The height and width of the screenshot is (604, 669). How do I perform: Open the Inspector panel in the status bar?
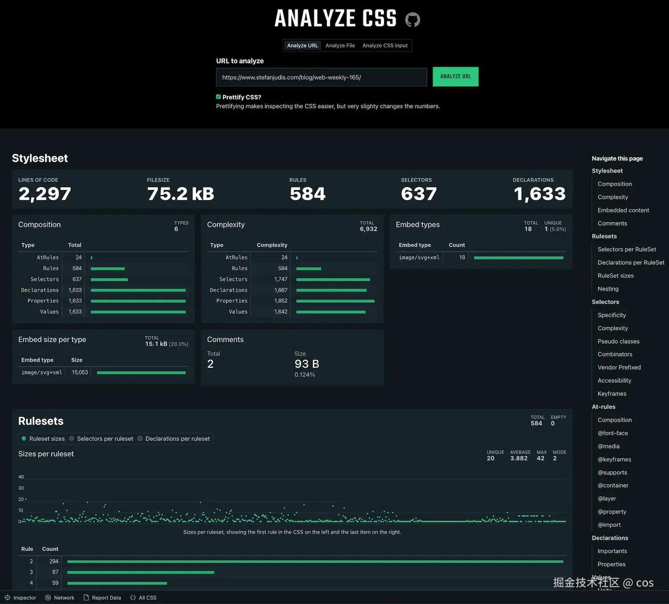21,597
